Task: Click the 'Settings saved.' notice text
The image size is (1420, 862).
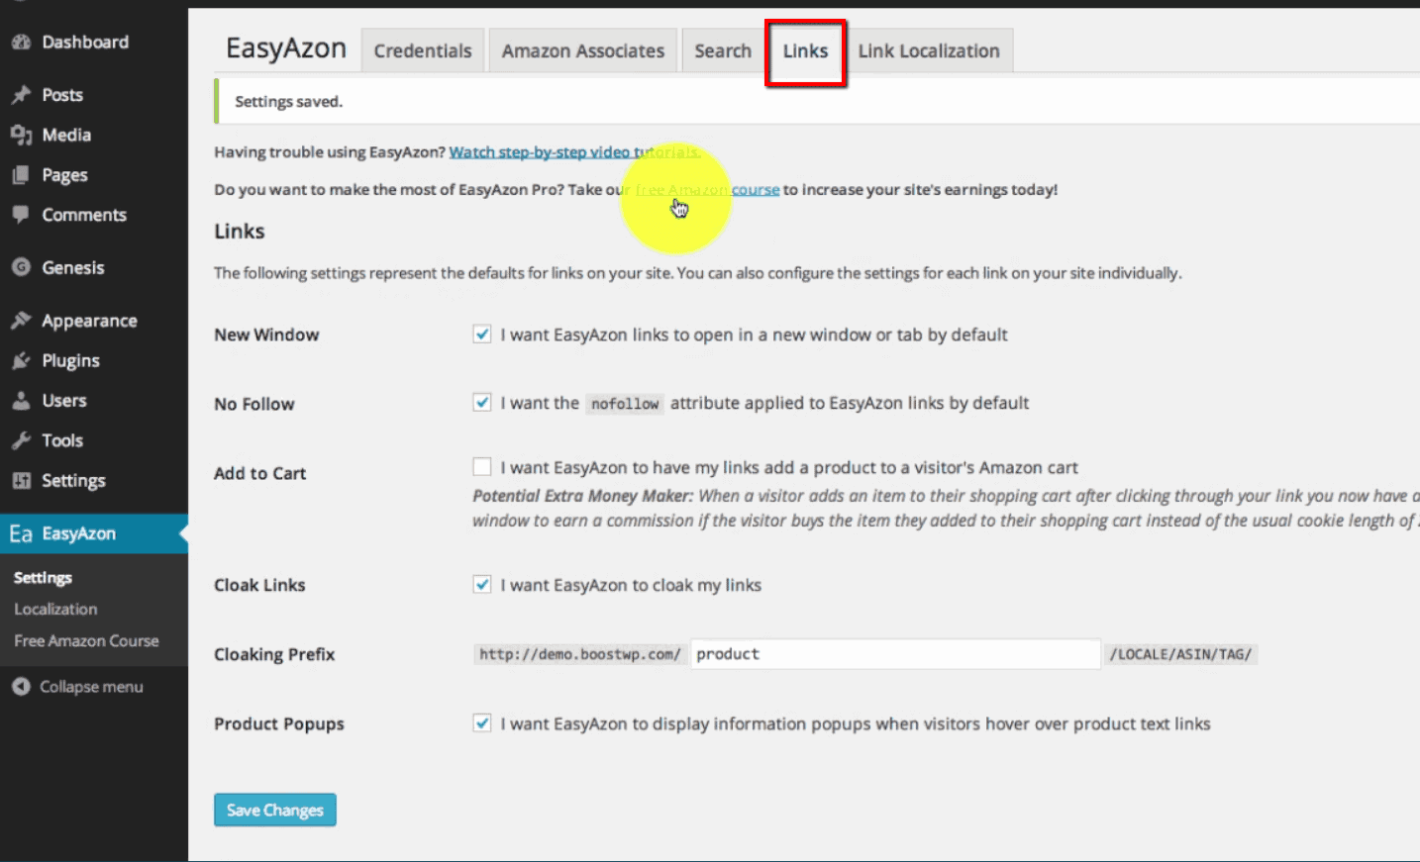Action: [288, 102]
